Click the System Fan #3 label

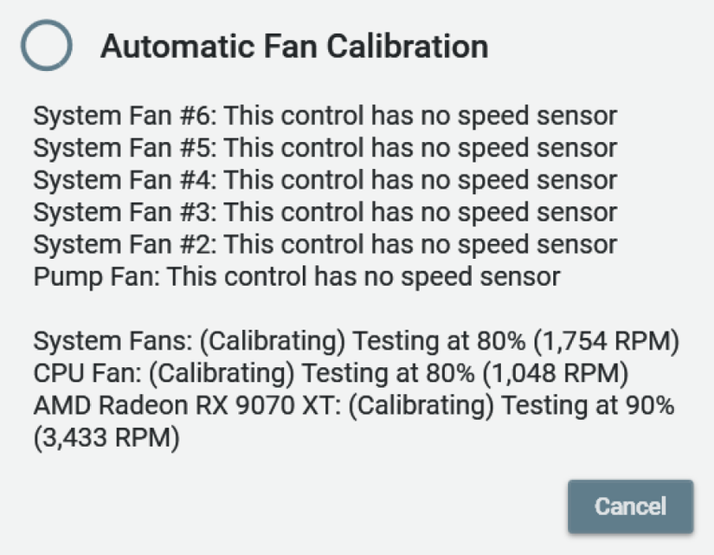tap(125, 212)
